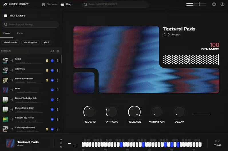Shift octave up with keyboard arrow
The image size is (228, 151).
61,140
